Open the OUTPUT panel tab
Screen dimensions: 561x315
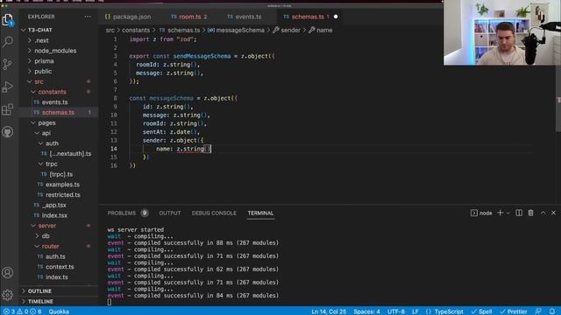pyautogui.click(x=169, y=213)
